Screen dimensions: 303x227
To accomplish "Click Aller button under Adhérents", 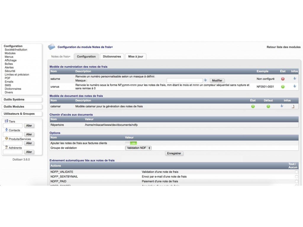I will click(x=29, y=152).
